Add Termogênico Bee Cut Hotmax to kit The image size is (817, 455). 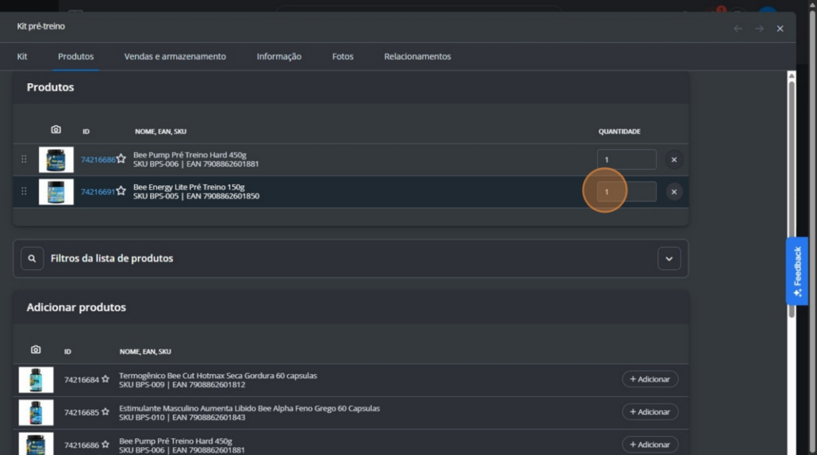pyautogui.click(x=649, y=379)
